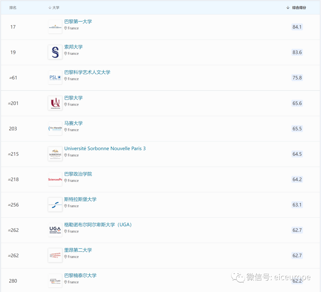The width and height of the screenshot is (321, 292).
Task: Click rank 19
Action: (x=13, y=52)
